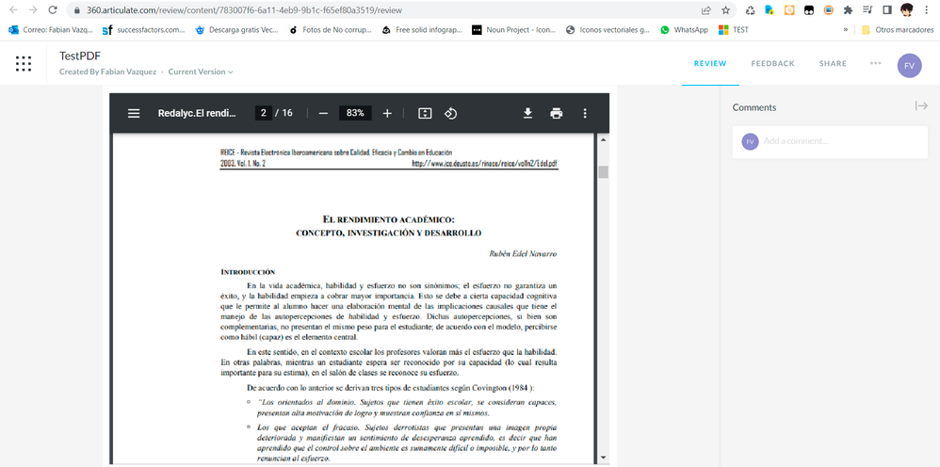Open the TEST bookmark
940x467 pixels.
[x=734, y=29]
